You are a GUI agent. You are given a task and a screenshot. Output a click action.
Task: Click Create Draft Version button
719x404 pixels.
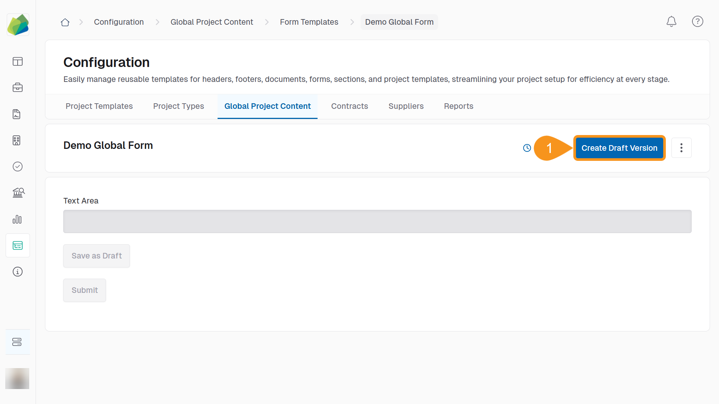(619, 148)
